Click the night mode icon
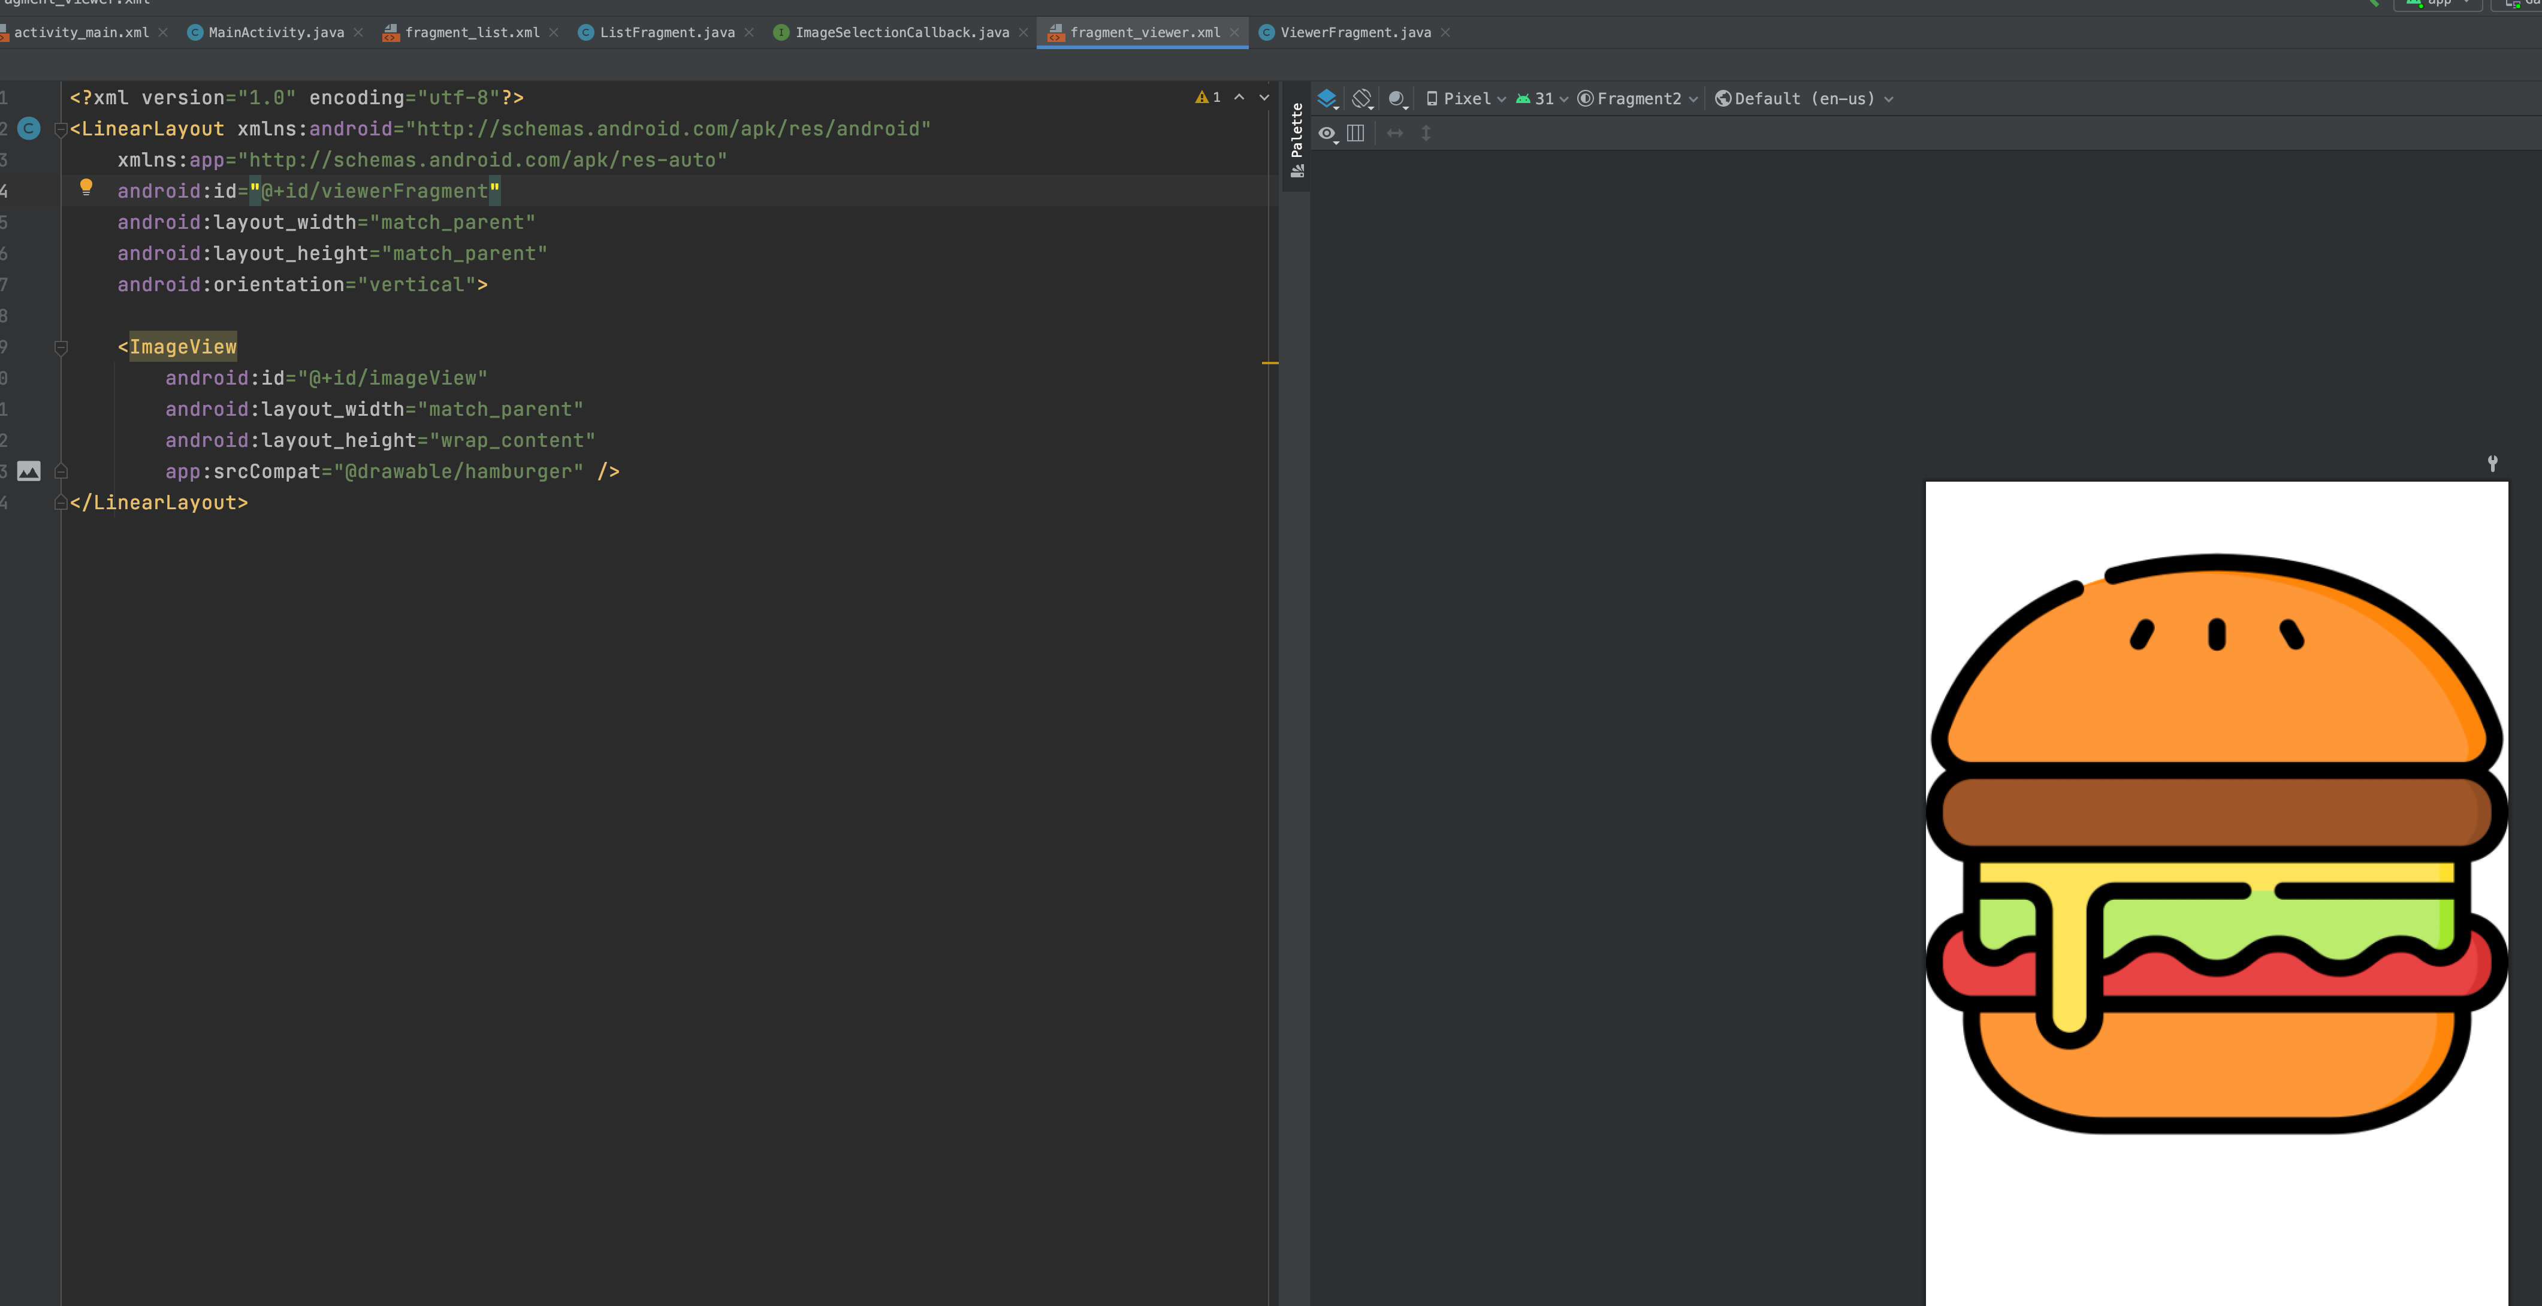Viewport: 2542px width, 1306px height. [1396, 99]
